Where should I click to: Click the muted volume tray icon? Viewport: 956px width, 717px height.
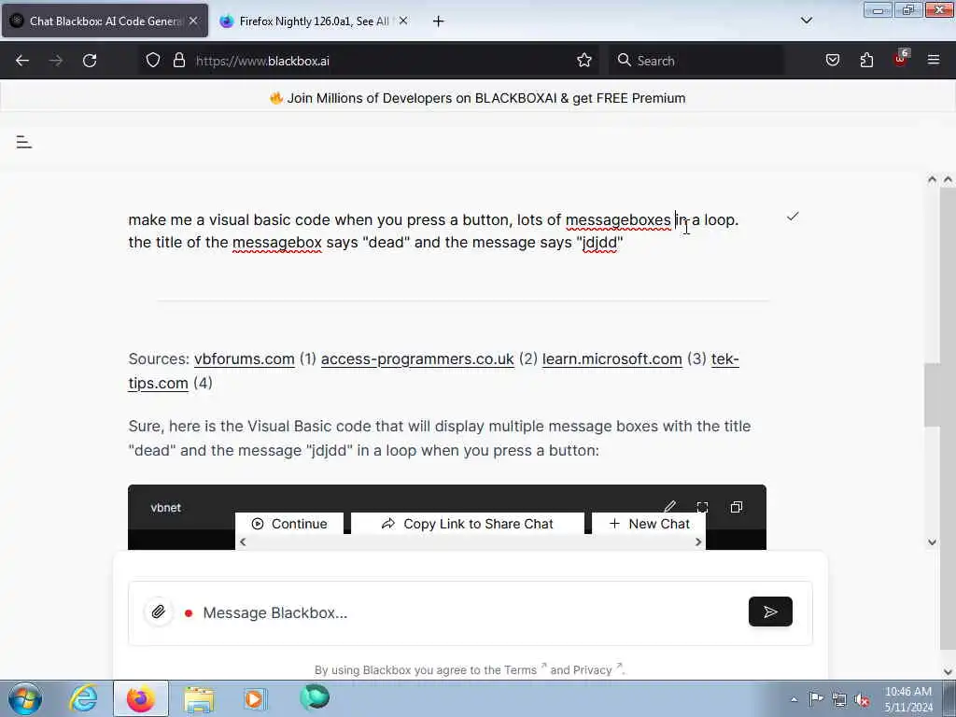point(863,700)
